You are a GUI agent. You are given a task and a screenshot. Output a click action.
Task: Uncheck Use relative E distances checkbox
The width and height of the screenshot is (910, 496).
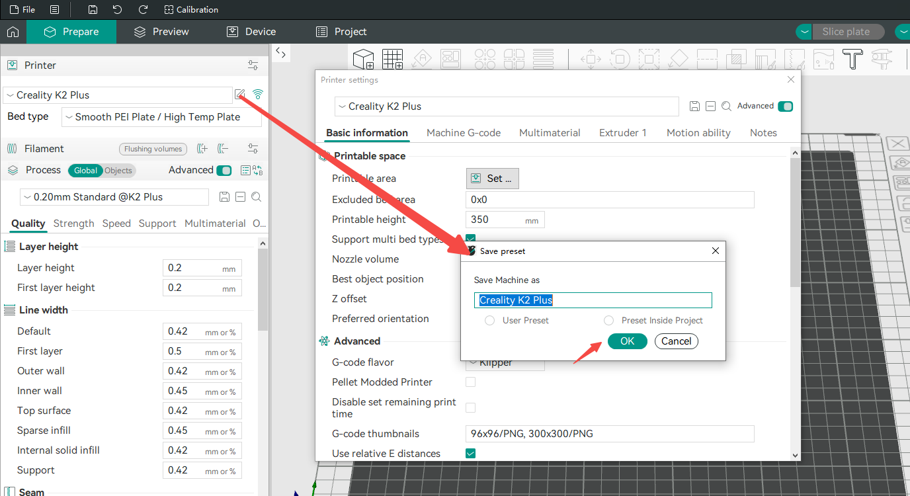[x=471, y=453]
